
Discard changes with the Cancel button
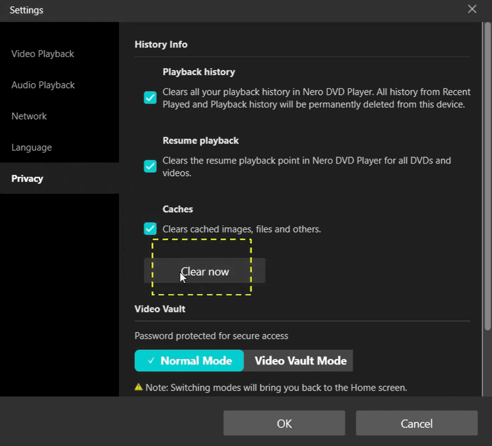coord(417,423)
